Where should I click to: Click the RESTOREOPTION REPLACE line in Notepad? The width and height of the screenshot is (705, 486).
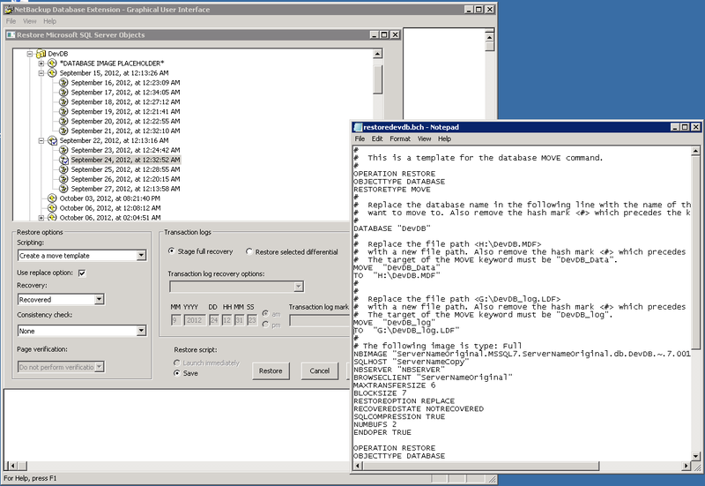pos(404,401)
